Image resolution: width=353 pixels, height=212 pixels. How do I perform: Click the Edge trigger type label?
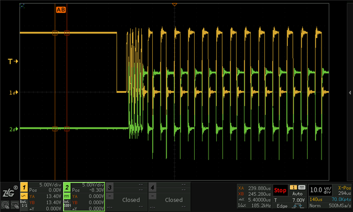coord(282,206)
